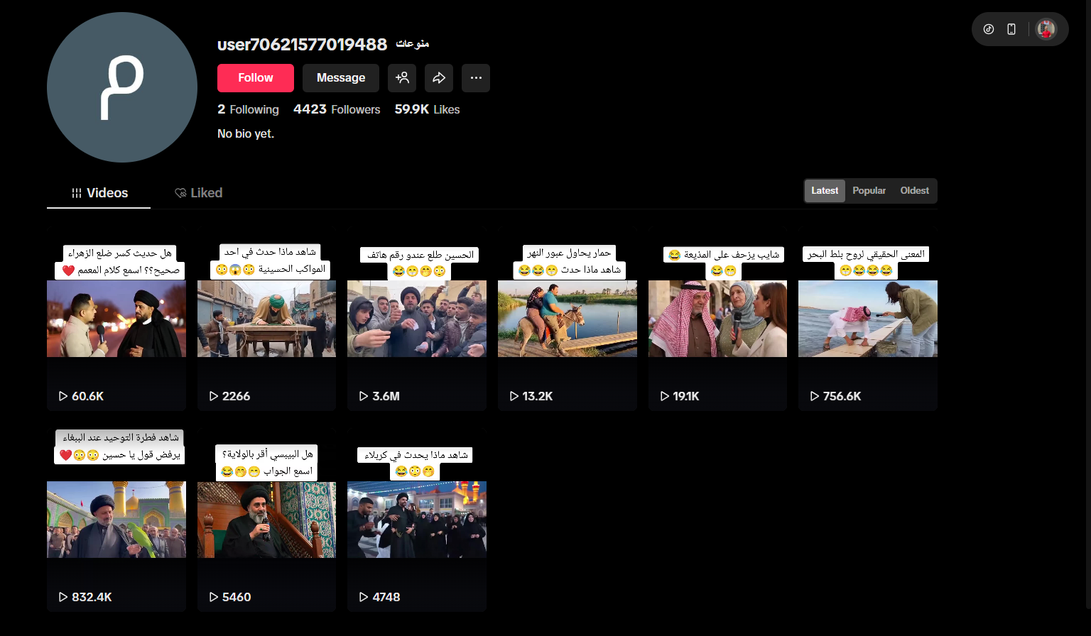Select the Videos tab

[99, 193]
